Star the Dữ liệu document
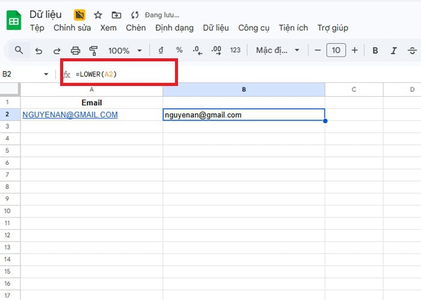Viewport: 421px width, 300px height. [97, 14]
